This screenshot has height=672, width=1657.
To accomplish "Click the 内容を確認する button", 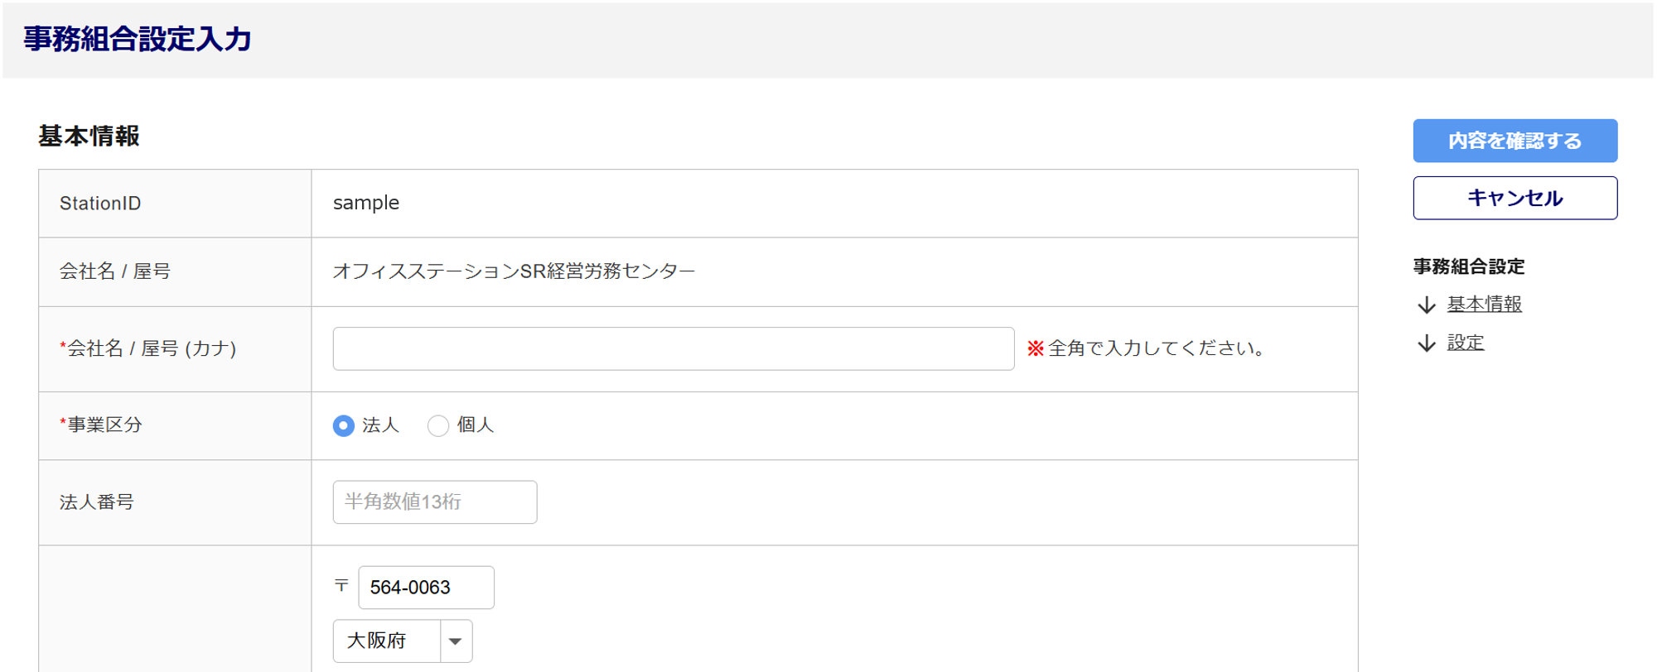I will (1514, 141).
